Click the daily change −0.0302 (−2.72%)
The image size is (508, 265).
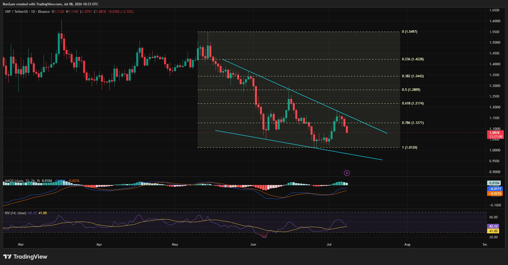coord(121,12)
